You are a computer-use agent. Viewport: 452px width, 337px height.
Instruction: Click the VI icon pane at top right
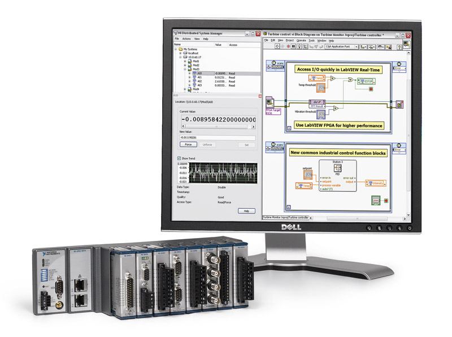(406, 44)
